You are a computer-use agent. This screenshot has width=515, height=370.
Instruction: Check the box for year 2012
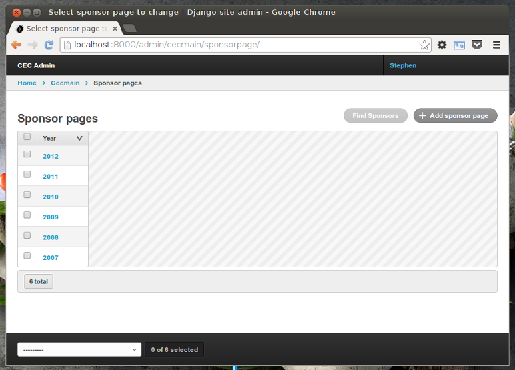pos(27,154)
